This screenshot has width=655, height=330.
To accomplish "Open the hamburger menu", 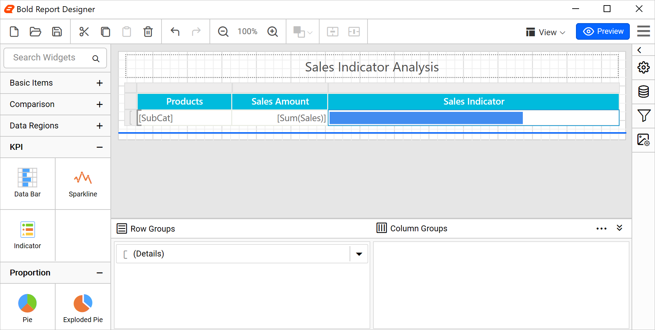I will pos(644,31).
